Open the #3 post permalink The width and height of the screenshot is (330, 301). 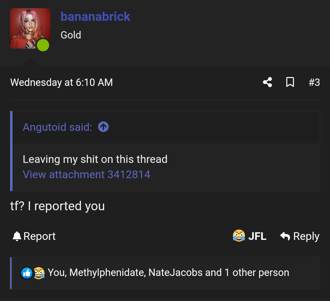coord(314,82)
